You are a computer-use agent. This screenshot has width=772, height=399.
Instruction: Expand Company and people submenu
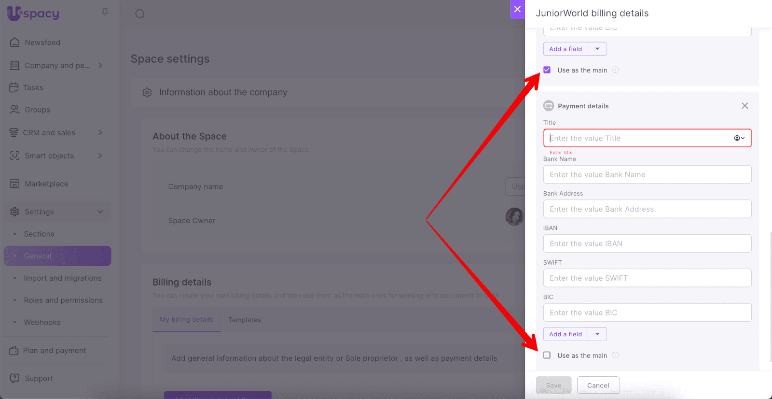(x=100, y=65)
